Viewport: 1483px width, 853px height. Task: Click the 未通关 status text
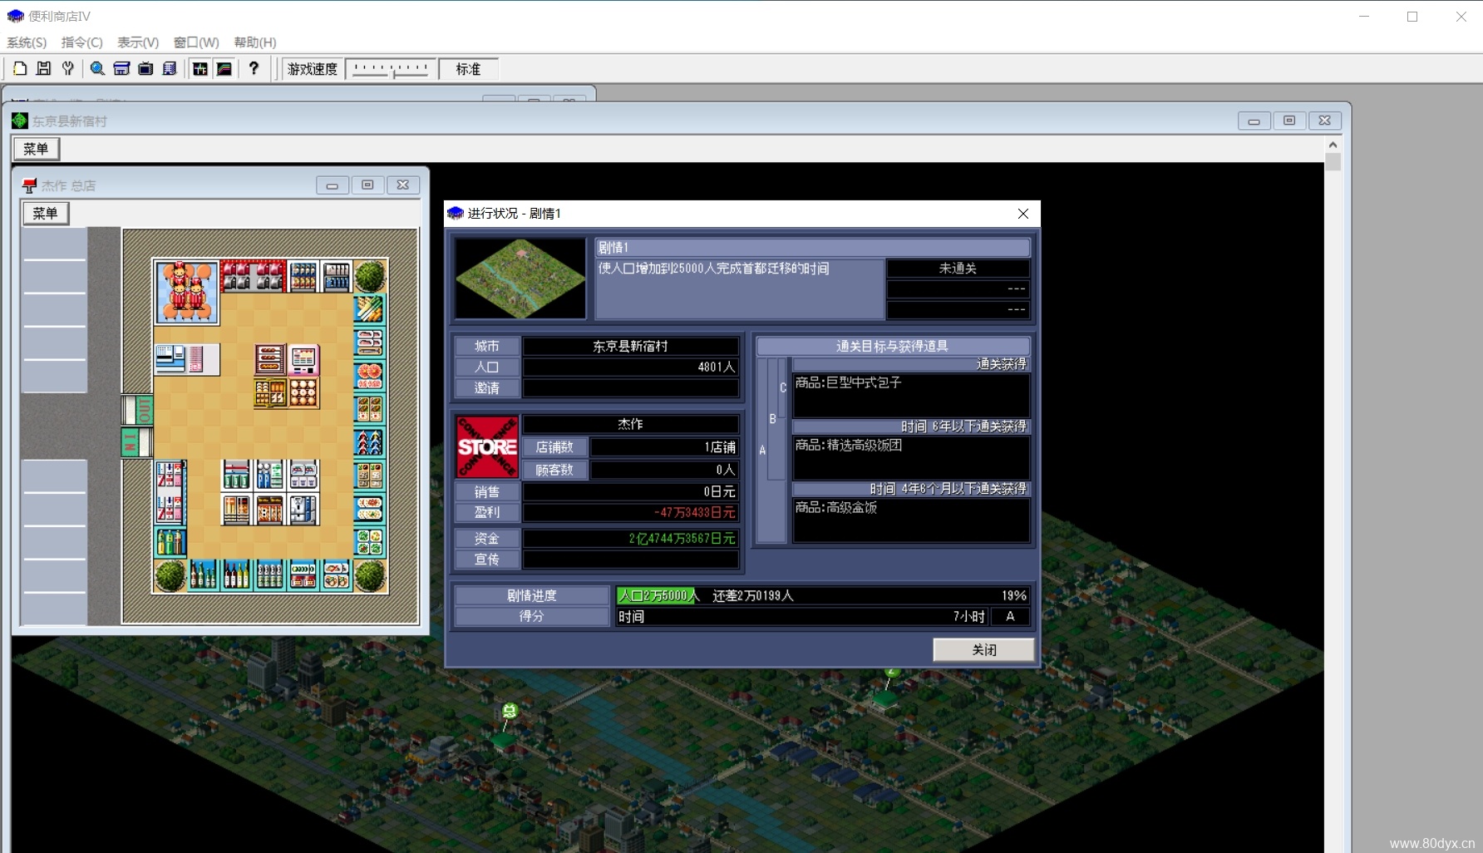click(958, 269)
